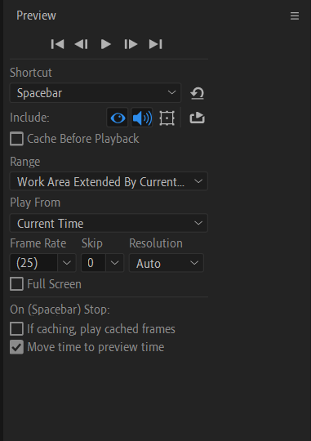Step back one frame
Screen dimensions: 311x441
pos(82,44)
